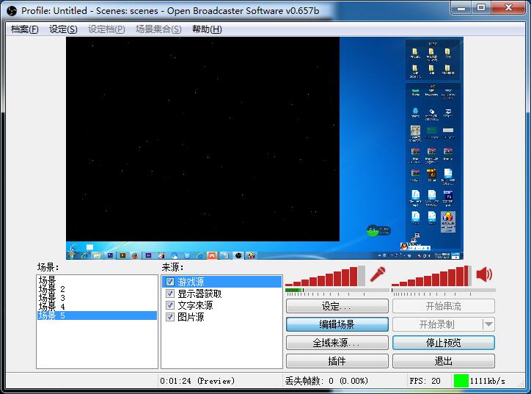
Task: Open the 设定档(P) menu
Action: coord(106,29)
